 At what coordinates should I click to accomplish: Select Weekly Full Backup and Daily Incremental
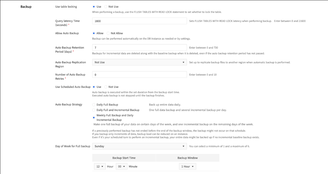[x=94, y=118]
